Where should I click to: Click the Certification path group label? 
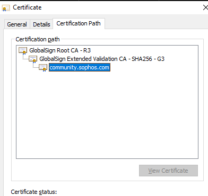38,39
